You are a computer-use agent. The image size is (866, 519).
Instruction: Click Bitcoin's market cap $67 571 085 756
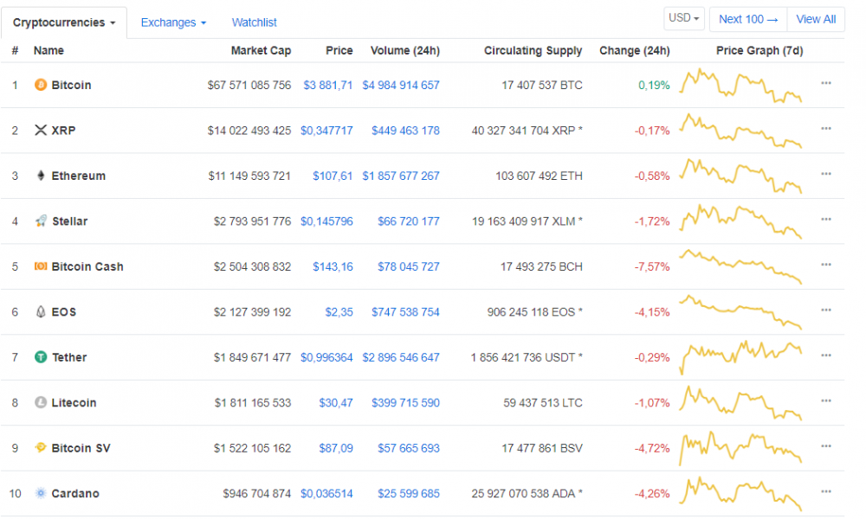pyautogui.click(x=249, y=85)
